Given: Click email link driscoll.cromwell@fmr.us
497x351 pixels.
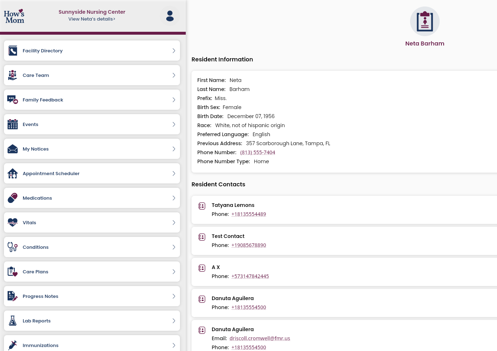Looking at the screenshot, I should point(260,338).
